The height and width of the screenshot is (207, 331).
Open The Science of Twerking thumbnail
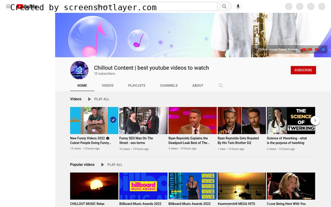[291, 120]
